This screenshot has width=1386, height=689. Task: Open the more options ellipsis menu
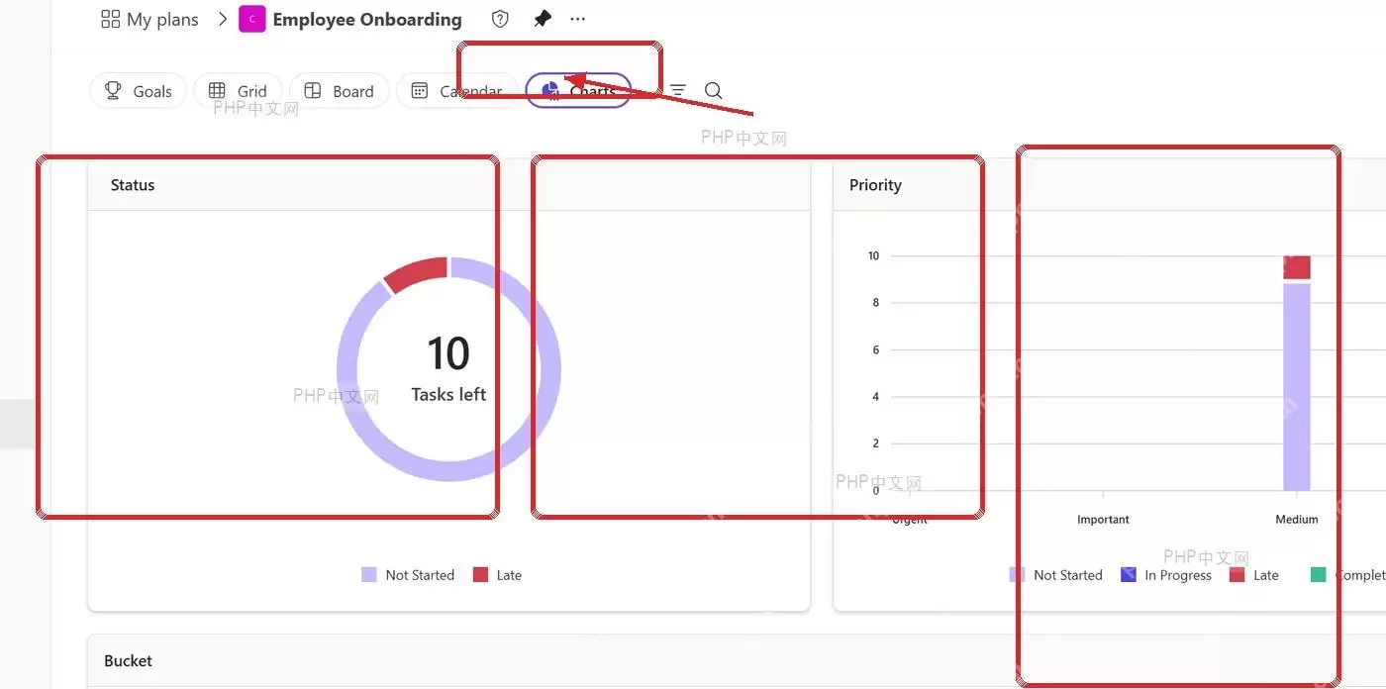tap(578, 19)
